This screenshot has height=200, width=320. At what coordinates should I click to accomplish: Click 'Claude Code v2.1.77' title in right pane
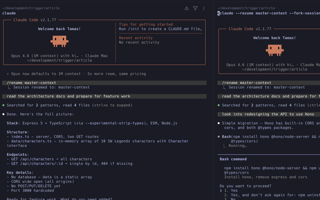coord(250,29)
